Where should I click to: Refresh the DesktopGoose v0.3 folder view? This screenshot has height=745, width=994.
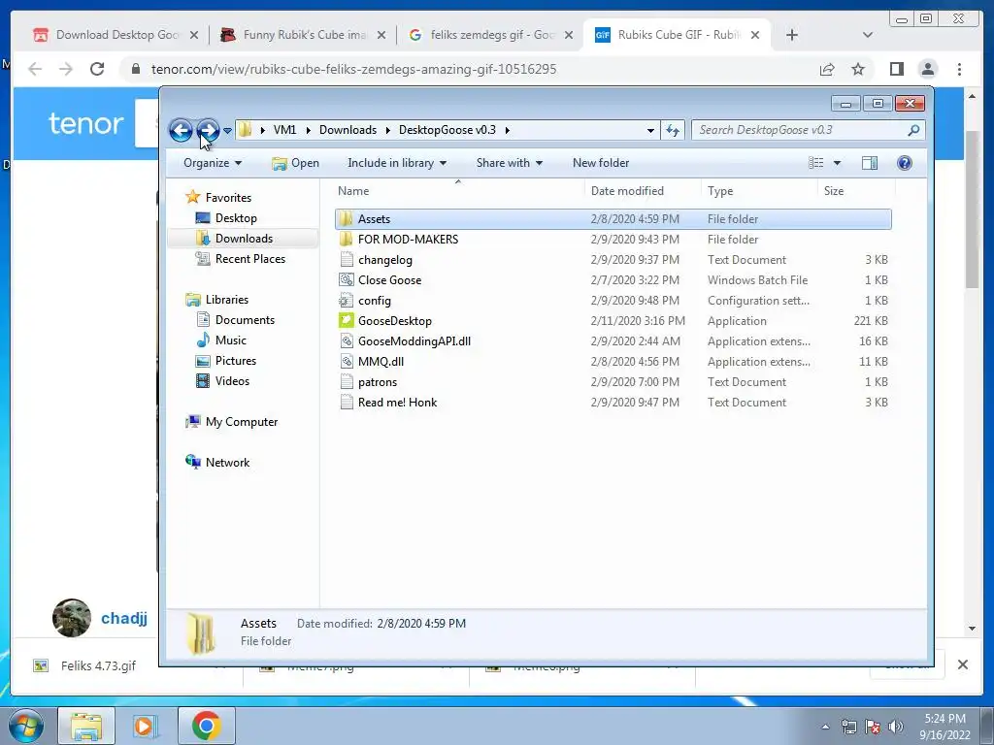(672, 131)
